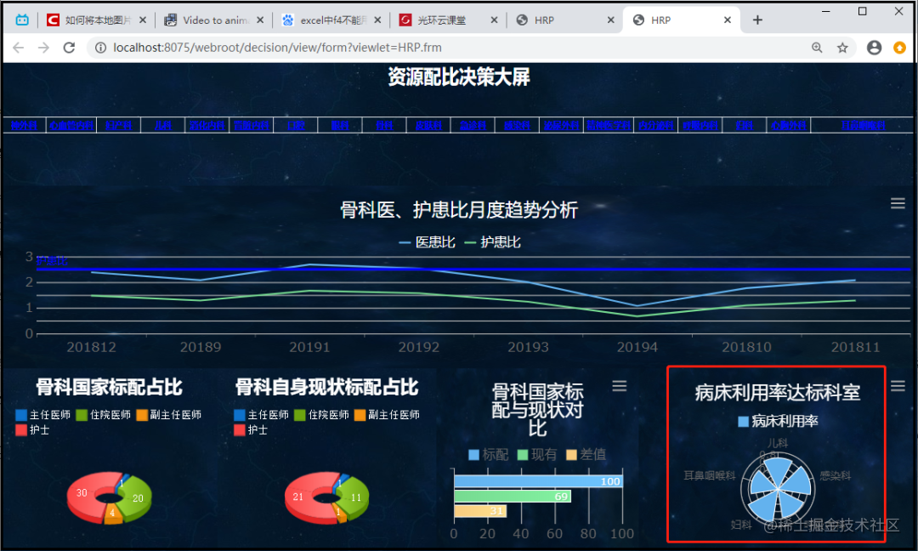Click the blue 标配 bar showing 100
This screenshot has height=551, width=918.
(x=539, y=481)
